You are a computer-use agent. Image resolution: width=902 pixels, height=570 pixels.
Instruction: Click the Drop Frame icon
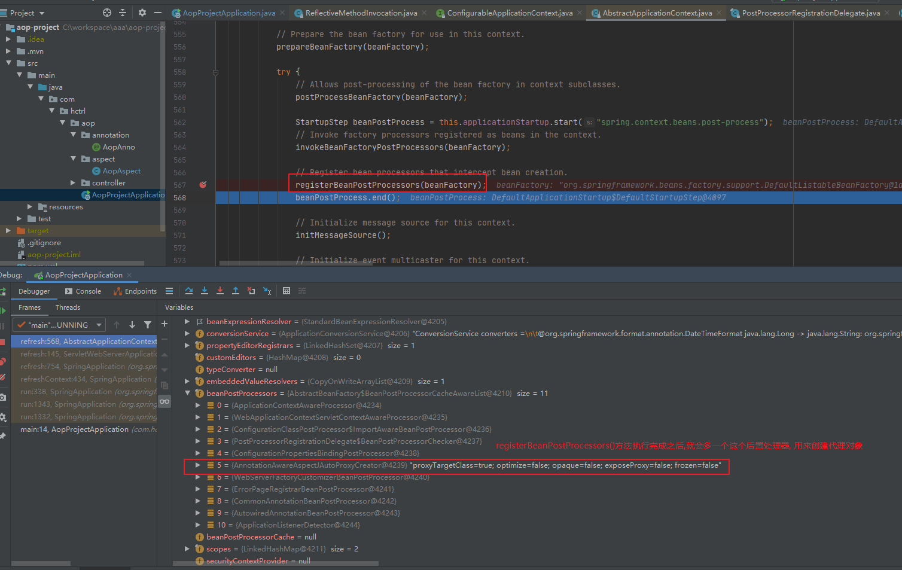pyautogui.click(x=251, y=291)
